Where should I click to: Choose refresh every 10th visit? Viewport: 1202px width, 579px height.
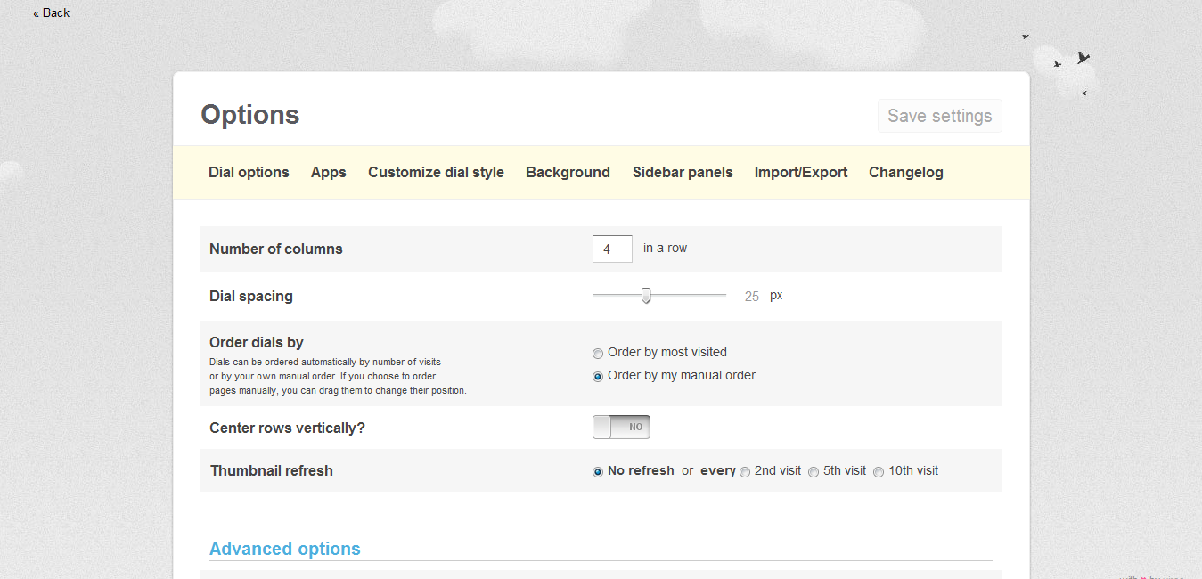(x=879, y=472)
